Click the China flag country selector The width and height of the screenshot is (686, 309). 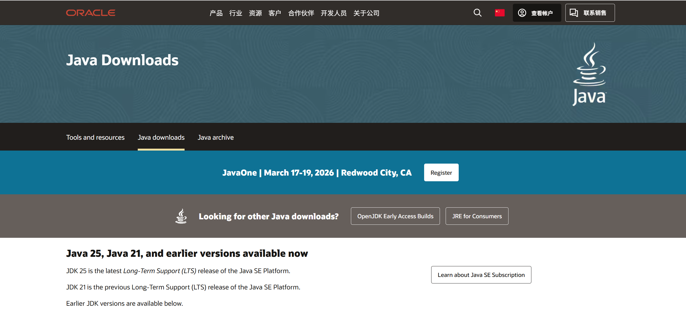pos(500,13)
